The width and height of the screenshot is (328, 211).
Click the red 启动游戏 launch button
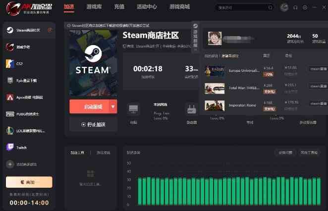pyautogui.click(x=89, y=107)
